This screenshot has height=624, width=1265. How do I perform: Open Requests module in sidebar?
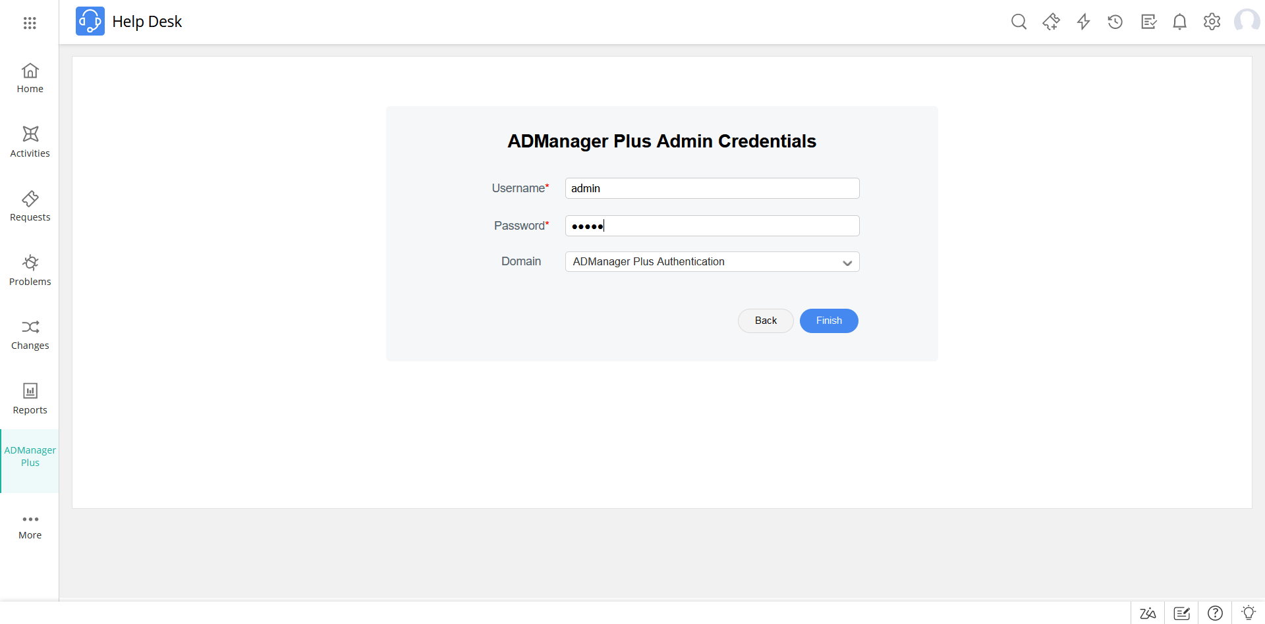point(30,207)
